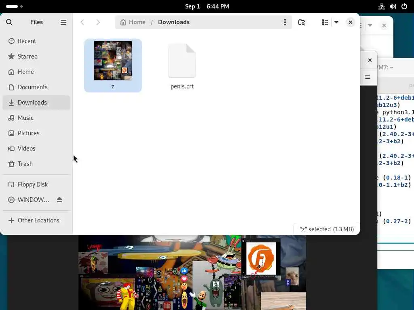This screenshot has width=414, height=310.
Task: Expand the view options dropdown arrow
Action: (336, 22)
